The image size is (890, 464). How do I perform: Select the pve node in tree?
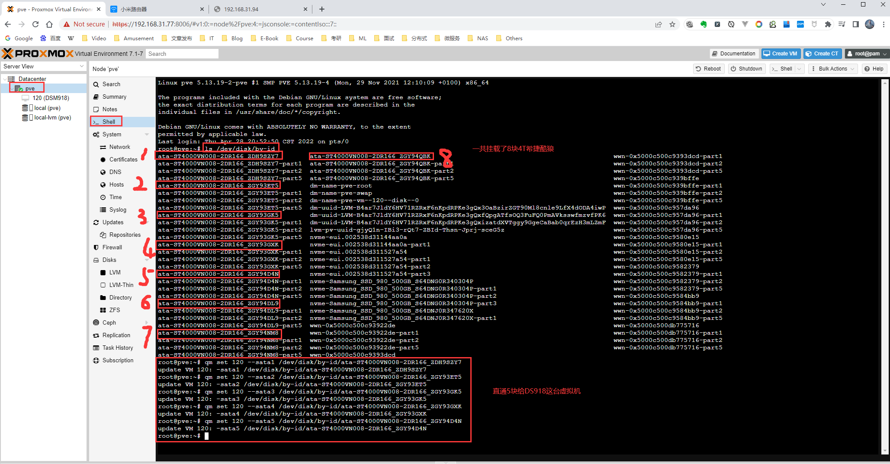point(29,88)
